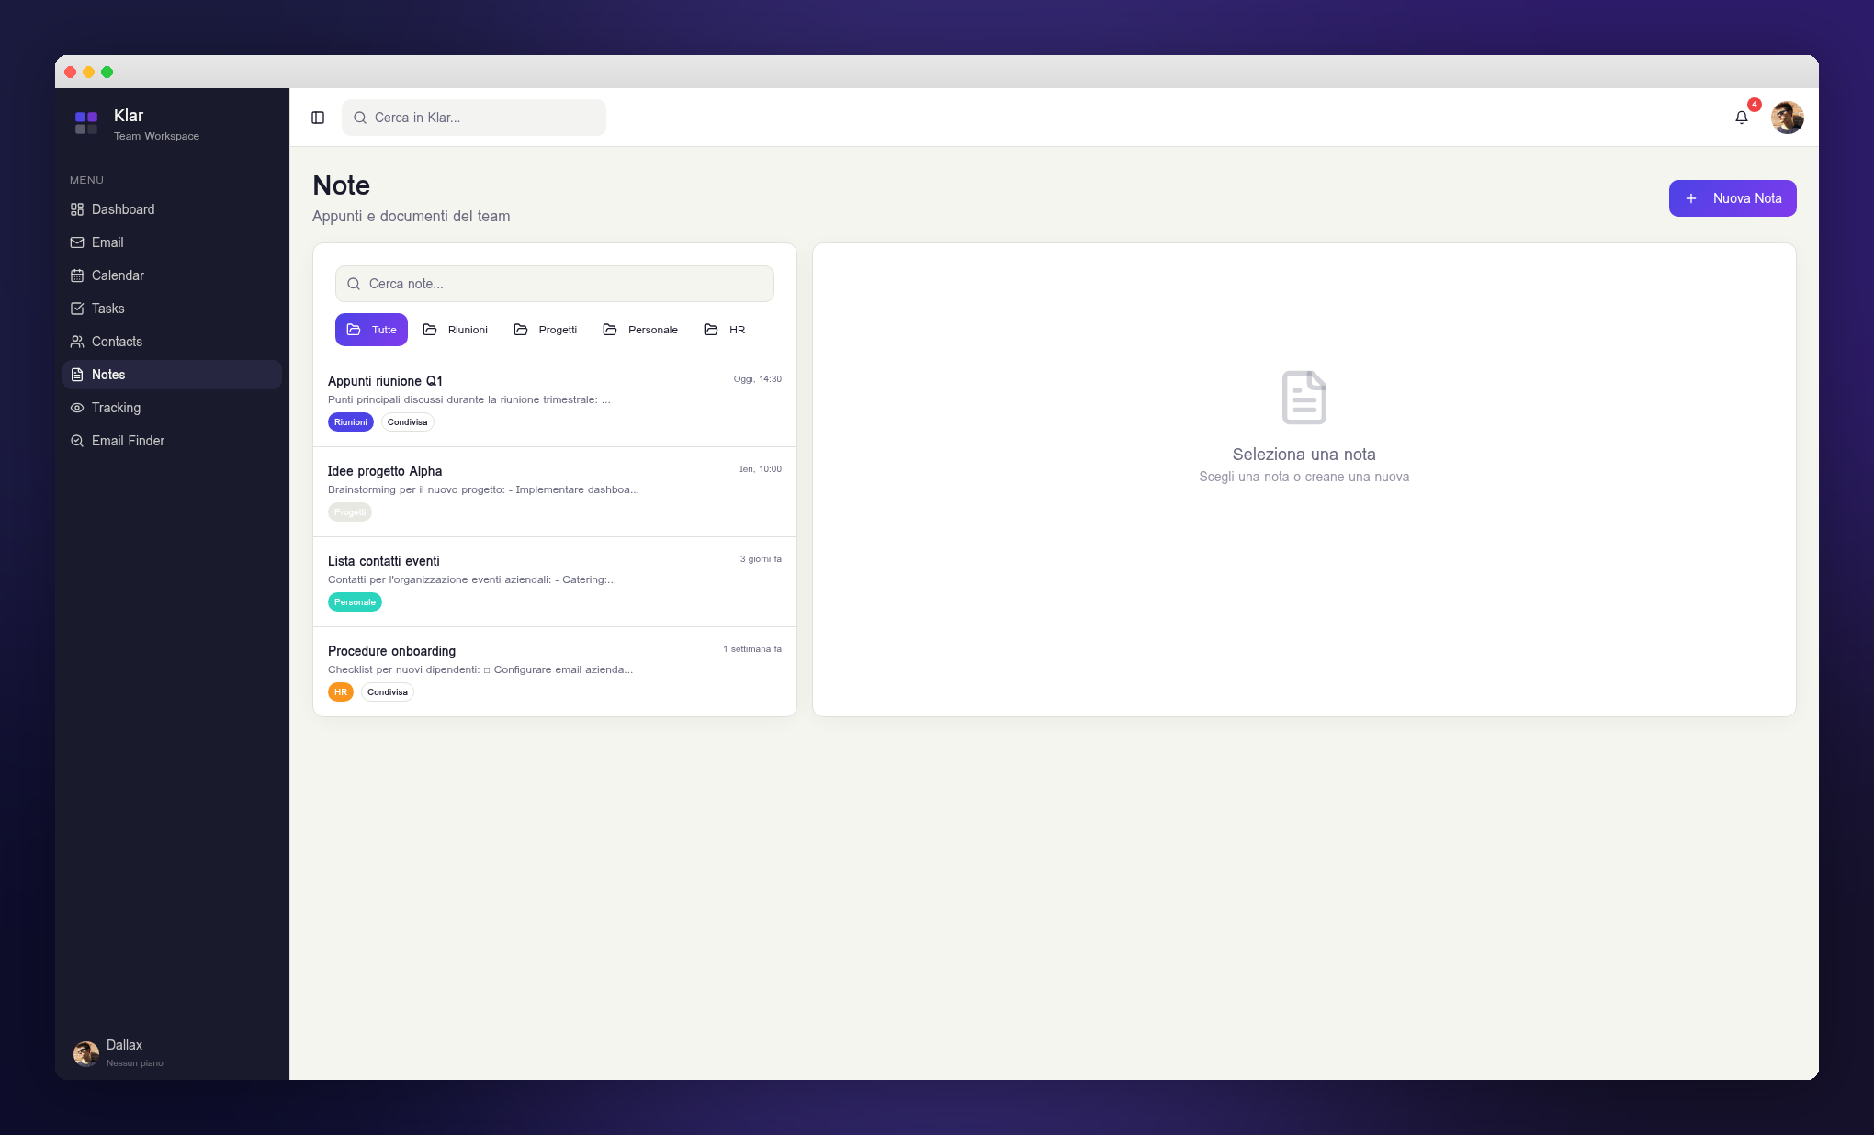Screen dimensions: 1874x1135
Task: Filter notes by Progetti folder
Action: click(x=546, y=329)
